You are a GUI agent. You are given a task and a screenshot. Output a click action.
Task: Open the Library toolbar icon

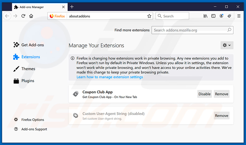206,16
